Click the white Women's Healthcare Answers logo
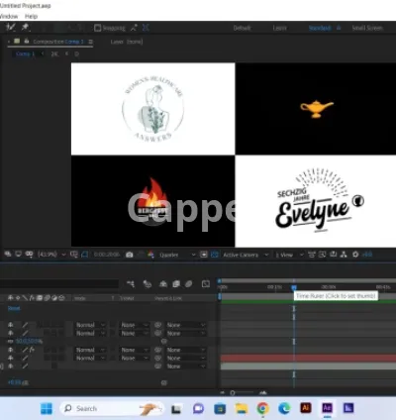This screenshot has height=420, width=396. 152,109
